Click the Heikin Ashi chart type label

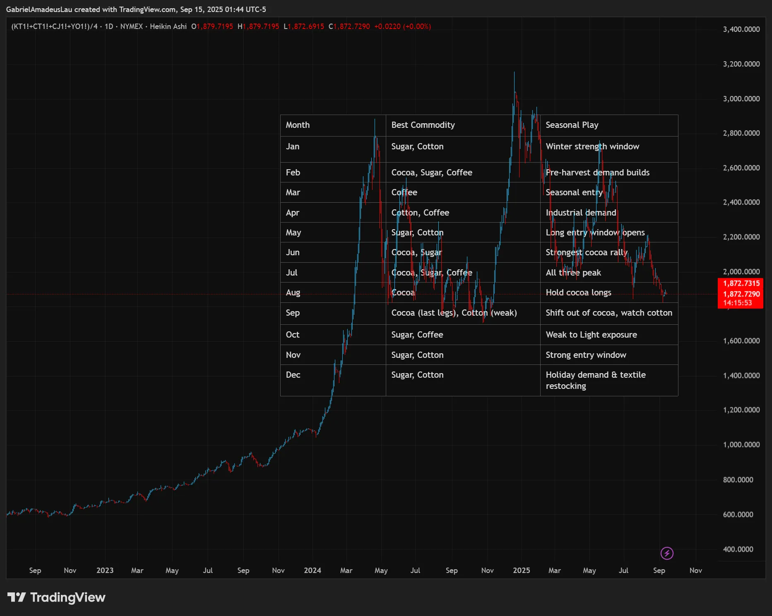(x=168, y=26)
